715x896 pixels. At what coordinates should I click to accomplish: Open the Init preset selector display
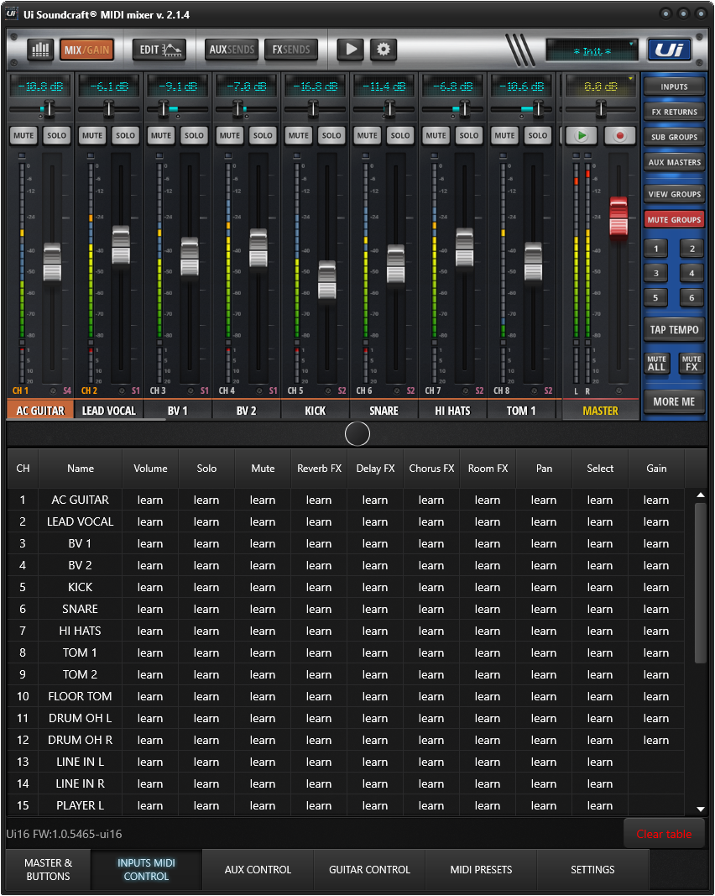pos(591,50)
